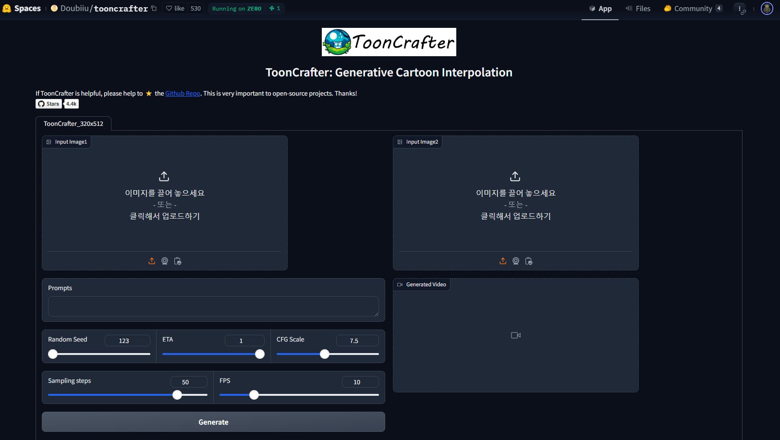Open the Community tab
Screen dimensions: 780x440
click(693, 9)
